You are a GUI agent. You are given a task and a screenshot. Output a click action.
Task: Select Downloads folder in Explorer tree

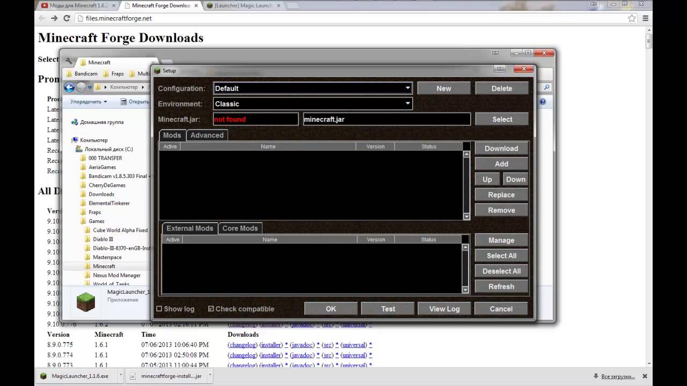coord(101,194)
